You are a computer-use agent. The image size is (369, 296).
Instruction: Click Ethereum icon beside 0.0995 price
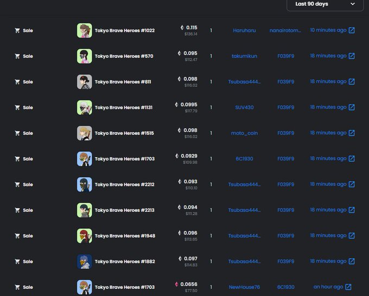pyautogui.click(x=176, y=105)
